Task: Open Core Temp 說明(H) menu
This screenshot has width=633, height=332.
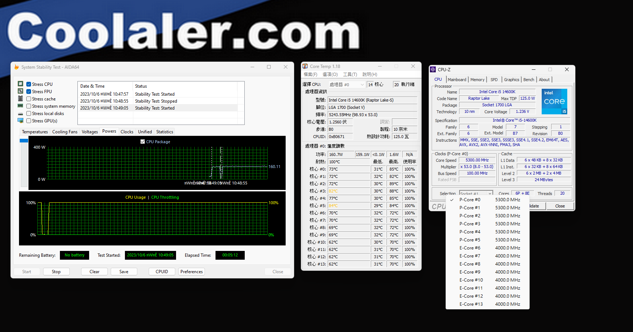Action: [x=370, y=75]
